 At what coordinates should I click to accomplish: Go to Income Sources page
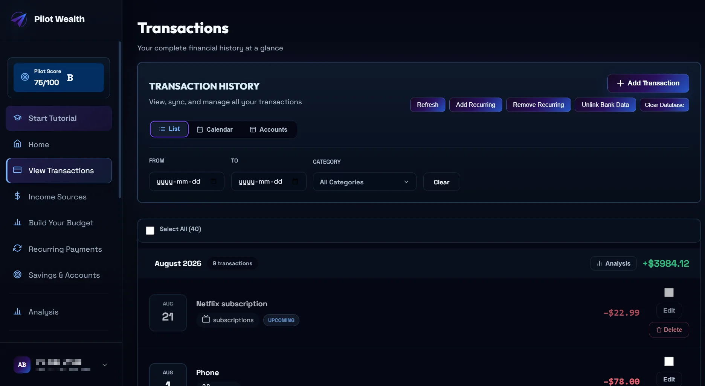tap(59, 197)
